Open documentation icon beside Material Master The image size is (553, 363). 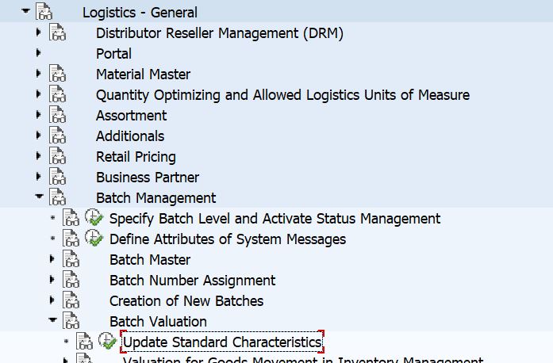(57, 74)
